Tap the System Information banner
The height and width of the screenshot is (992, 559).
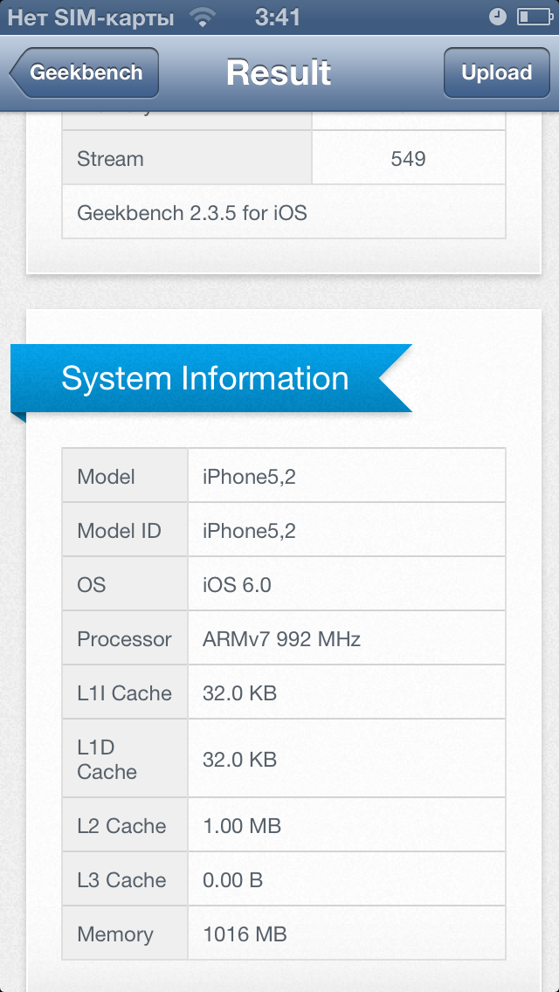tap(211, 378)
